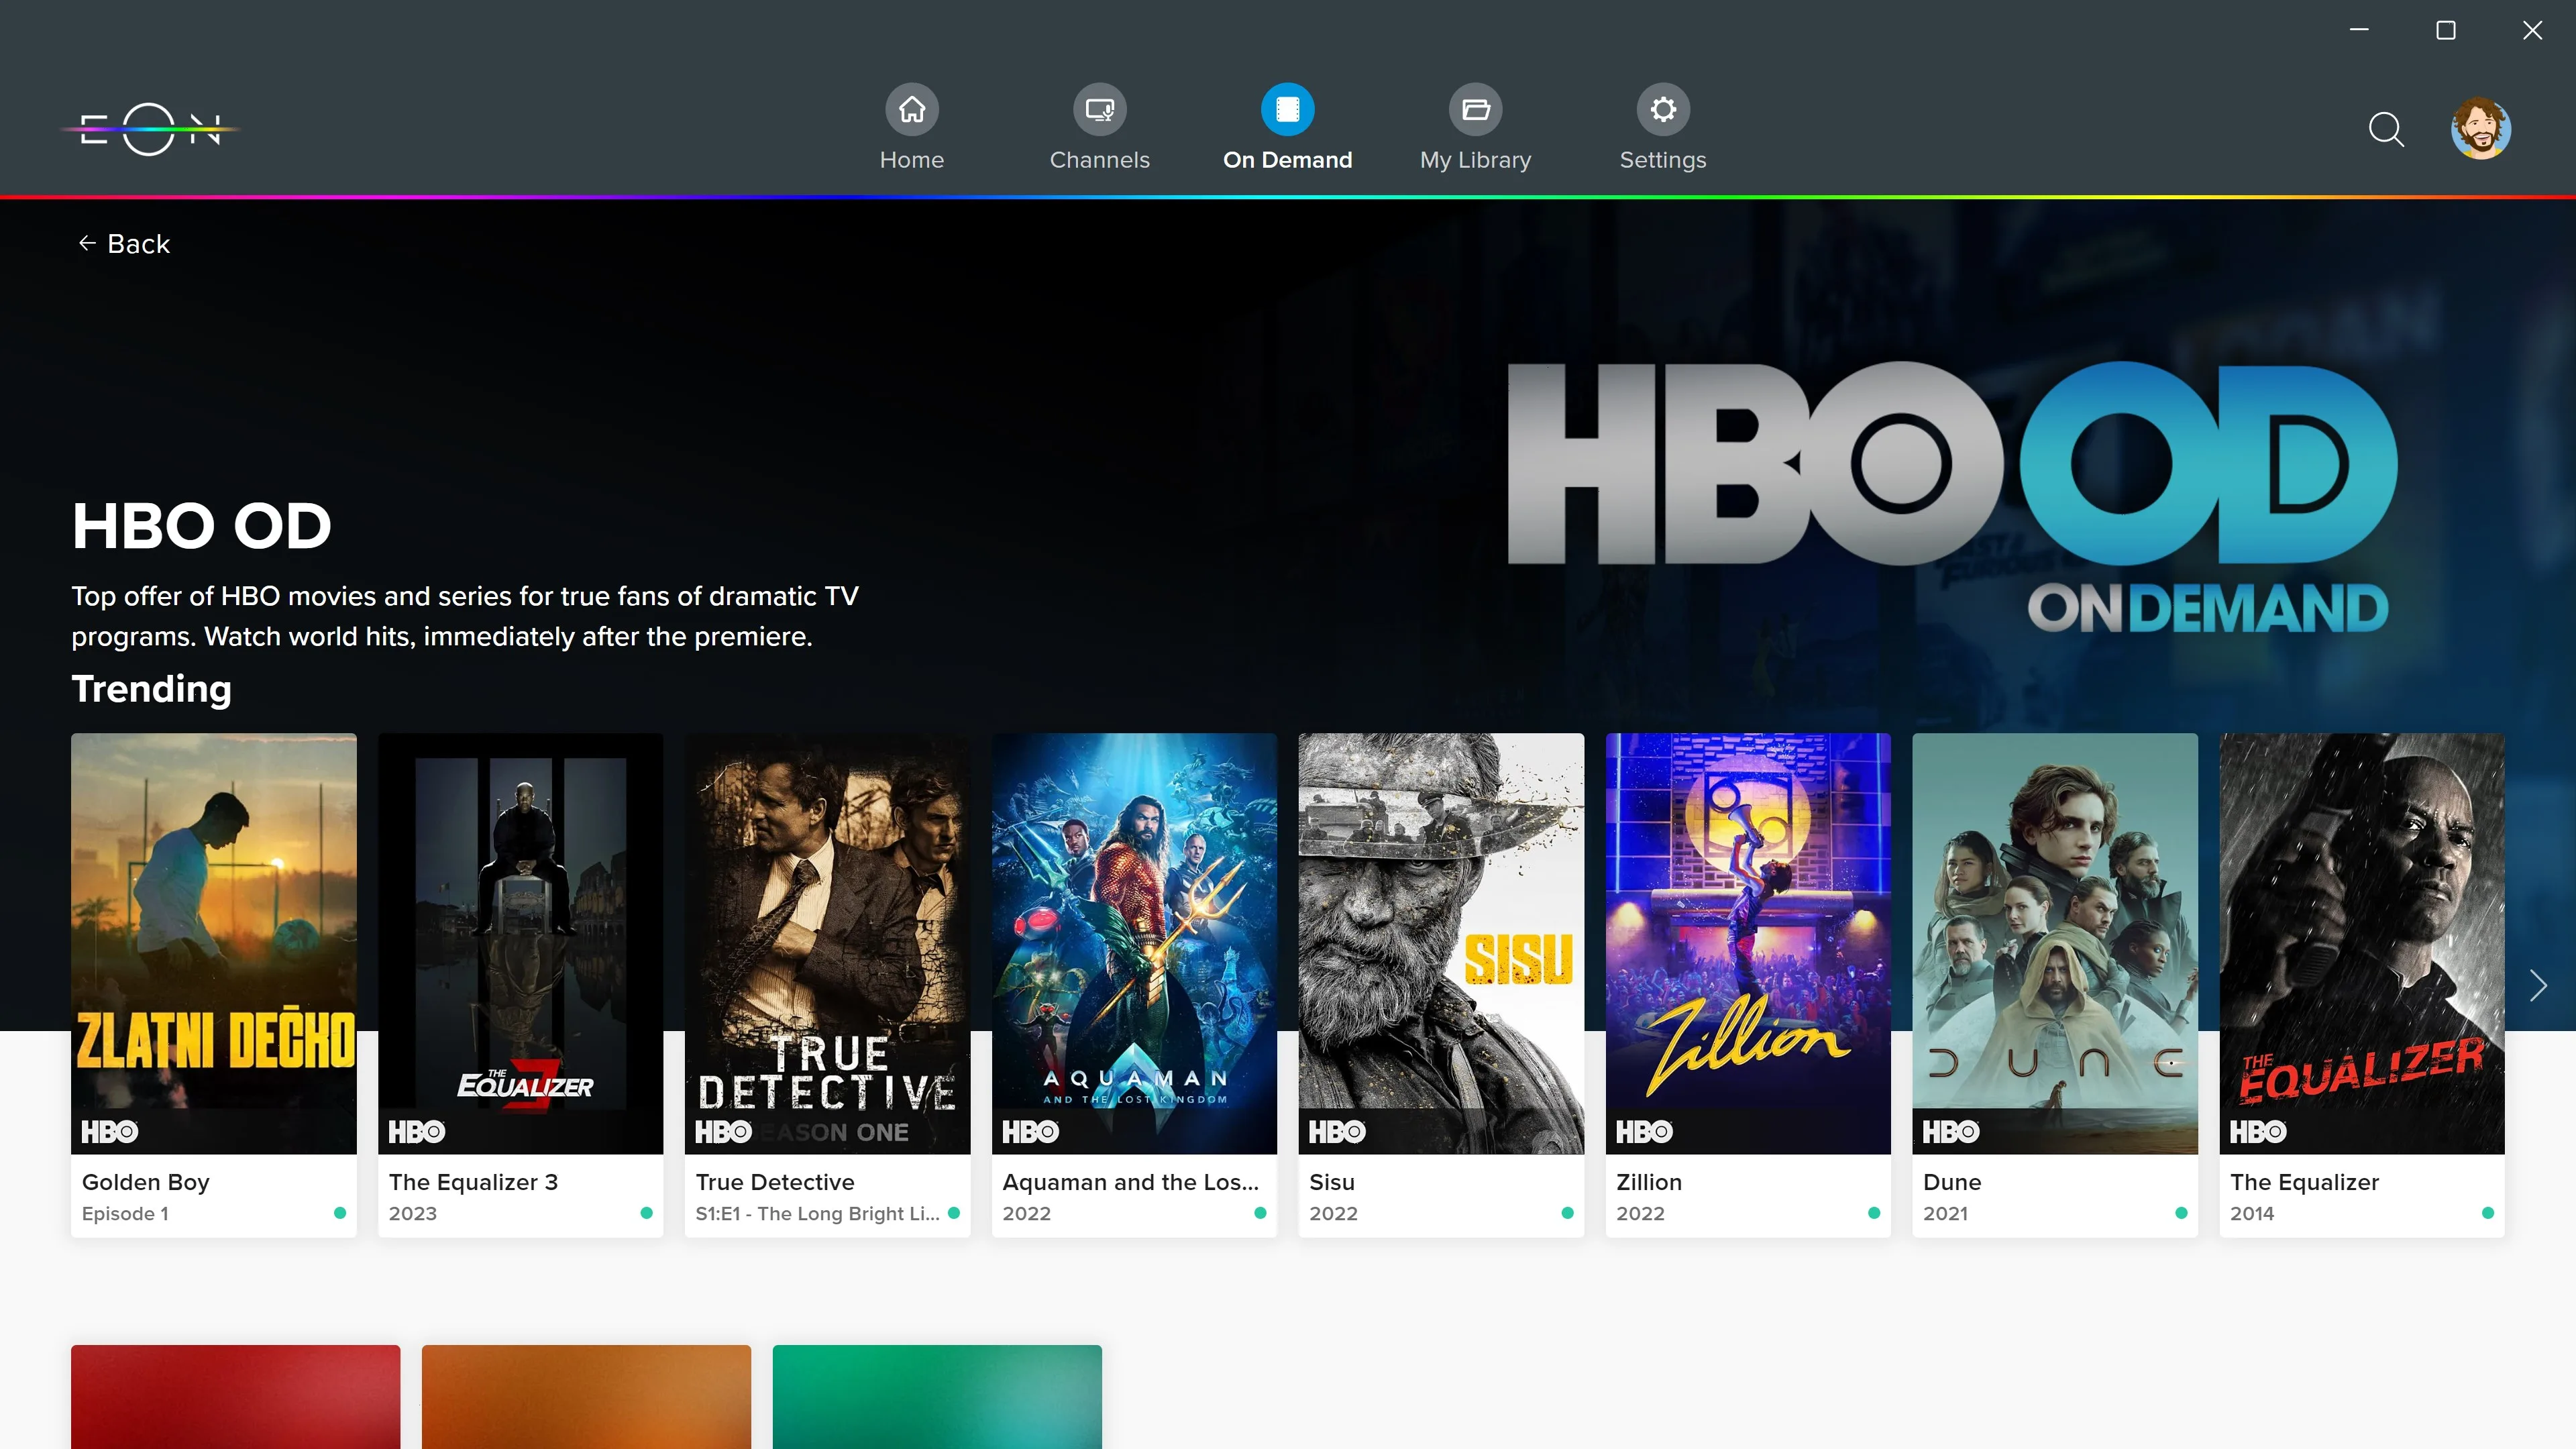
Task: Open the red category tile
Action: [235, 1396]
